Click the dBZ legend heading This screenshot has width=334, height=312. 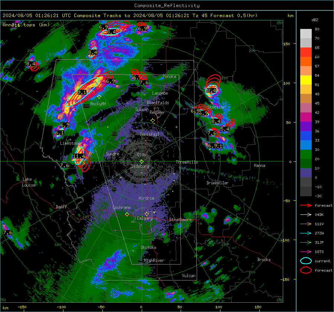(x=315, y=20)
